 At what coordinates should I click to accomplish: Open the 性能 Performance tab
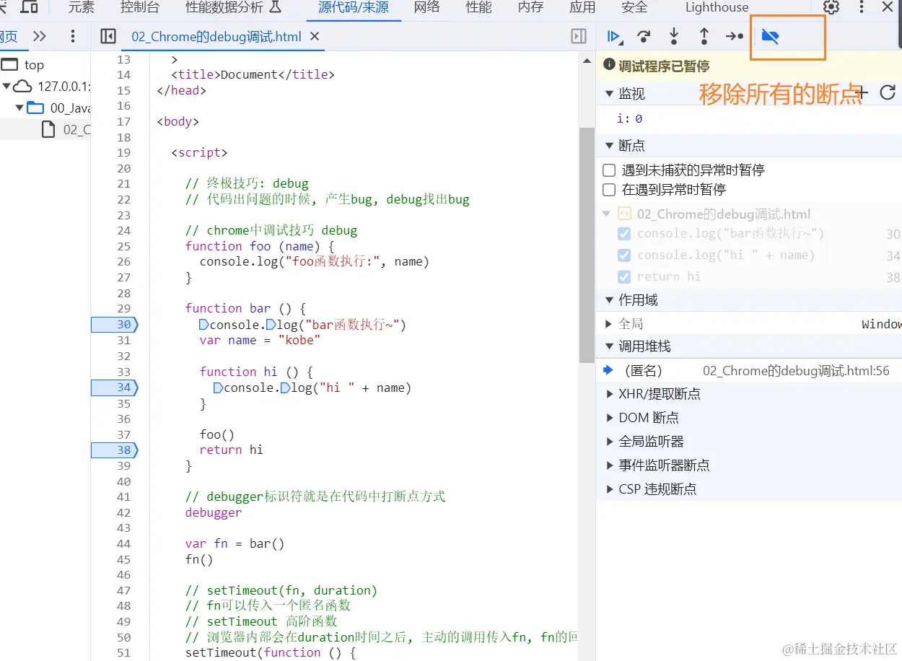[479, 7]
